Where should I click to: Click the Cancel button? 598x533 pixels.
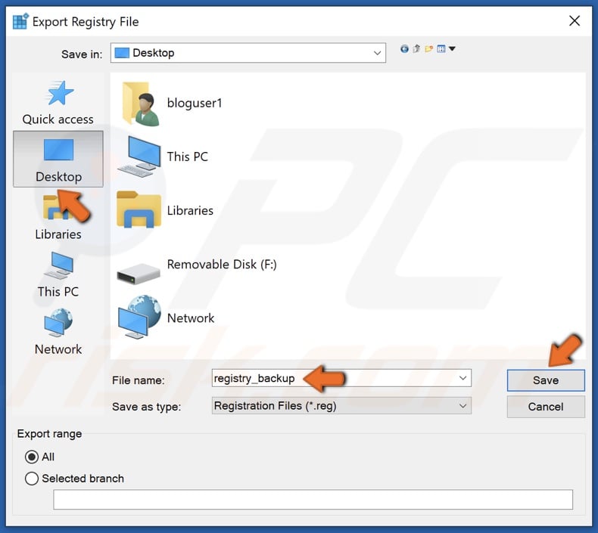pos(546,407)
